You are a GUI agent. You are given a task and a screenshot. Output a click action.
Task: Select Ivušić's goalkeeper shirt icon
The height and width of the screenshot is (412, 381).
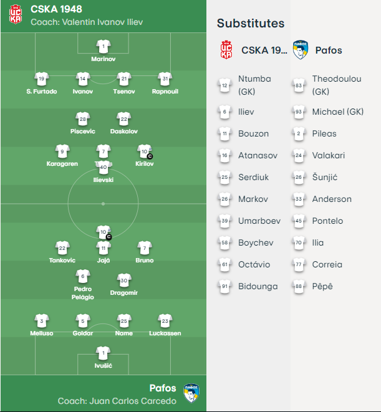(x=103, y=353)
